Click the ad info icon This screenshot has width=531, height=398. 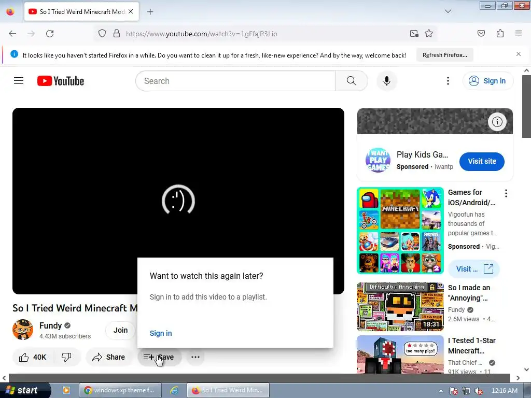pos(497,121)
